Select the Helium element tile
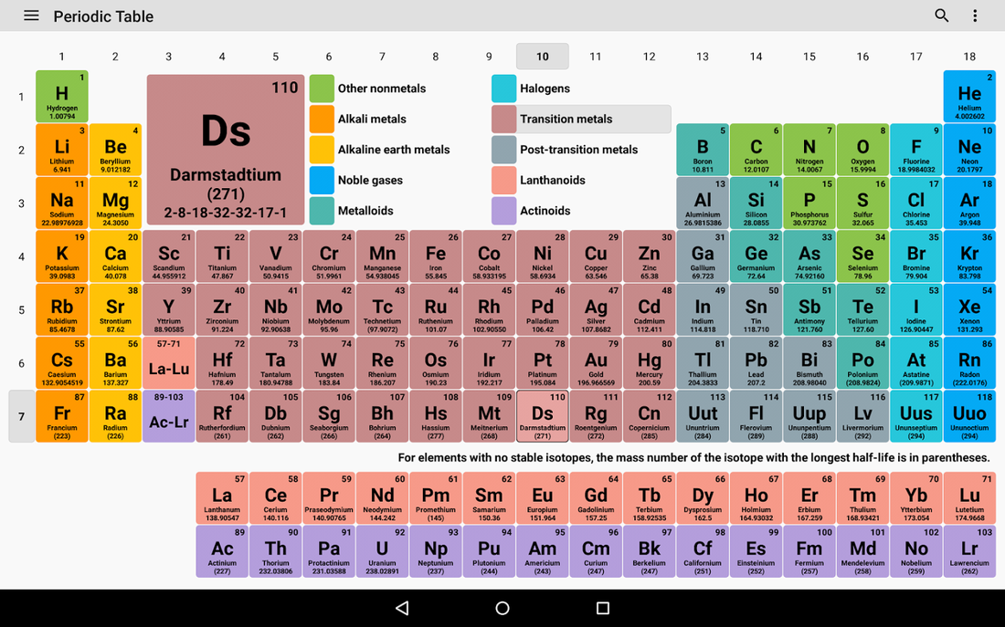 (969, 97)
